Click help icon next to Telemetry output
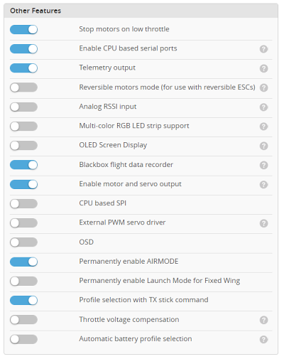 coord(263,68)
